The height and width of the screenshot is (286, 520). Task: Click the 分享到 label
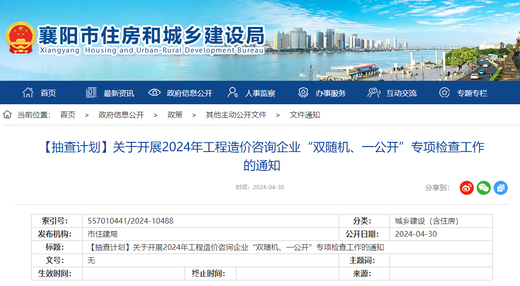(x=437, y=188)
